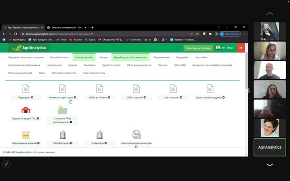Click the Переглянути підказки button
This screenshot has width=290, height=181.
(198, 48)
